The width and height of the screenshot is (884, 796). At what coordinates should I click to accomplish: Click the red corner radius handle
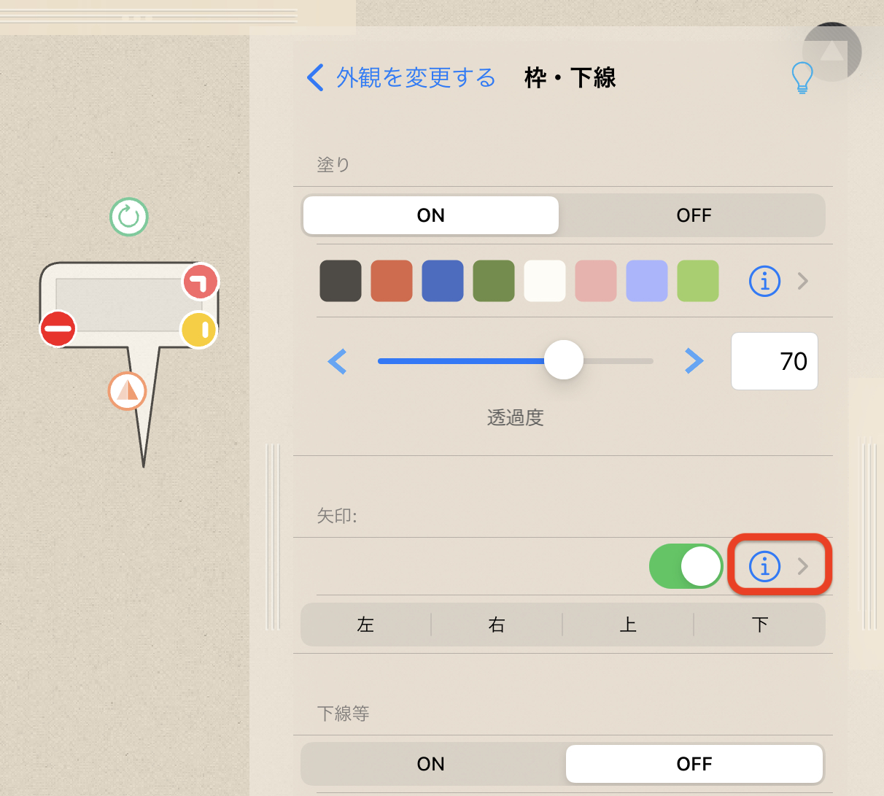pos(201,282)
